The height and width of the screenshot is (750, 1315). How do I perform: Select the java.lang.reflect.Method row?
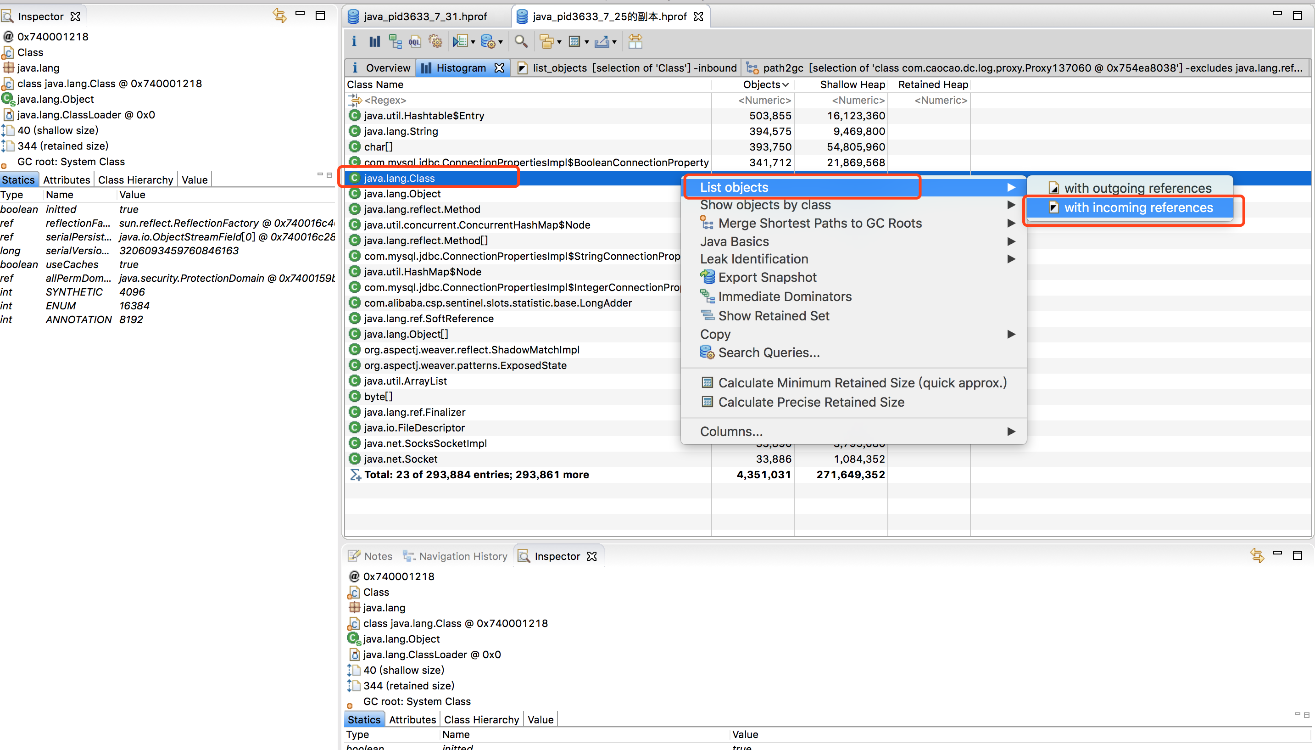(514, 209)
